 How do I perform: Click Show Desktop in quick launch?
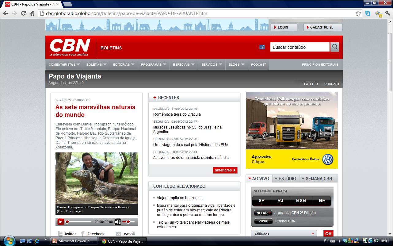pos(22,241)
